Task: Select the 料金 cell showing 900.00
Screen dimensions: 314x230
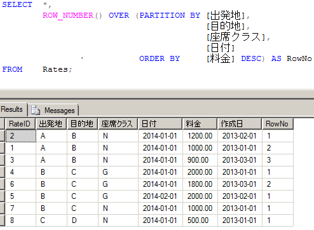Action: click(x=200, y=160)
